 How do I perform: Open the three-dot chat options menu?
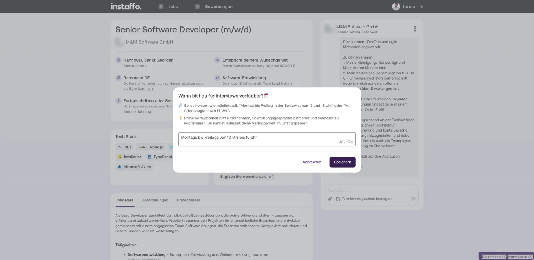pos(415,29)
